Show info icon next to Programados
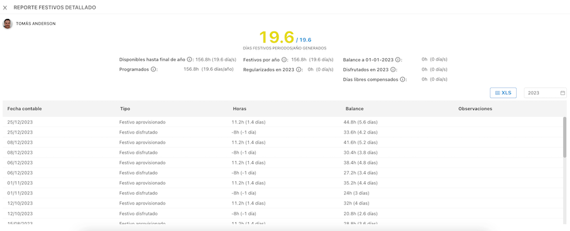This screenshot has width=570, height=231. (153, 70)
